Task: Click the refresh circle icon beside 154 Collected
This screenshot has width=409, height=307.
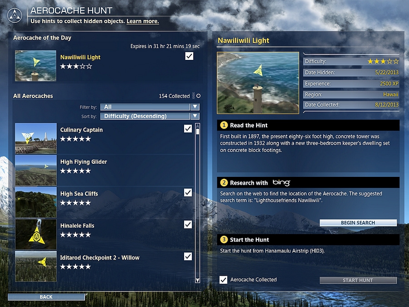Action: (198, 96)
